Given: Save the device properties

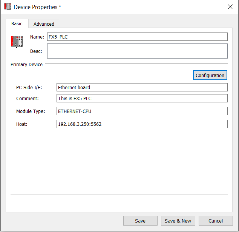Looking at the screenshot, I should (x=140, y=221).
